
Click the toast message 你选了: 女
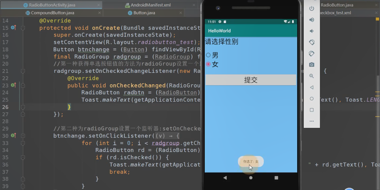[251, 161]
